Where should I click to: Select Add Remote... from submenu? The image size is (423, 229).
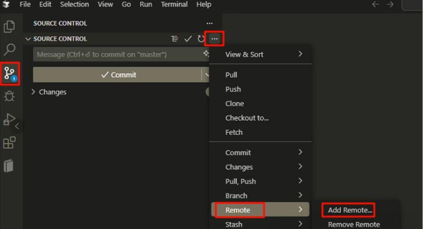350,210
